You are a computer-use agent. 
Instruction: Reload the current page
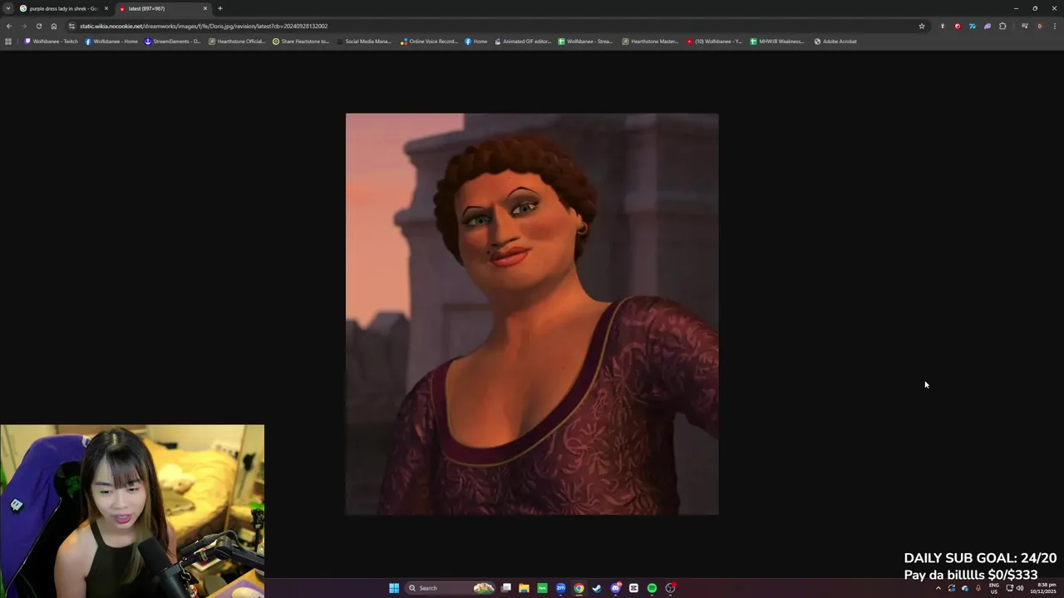(x=39, y=26)
